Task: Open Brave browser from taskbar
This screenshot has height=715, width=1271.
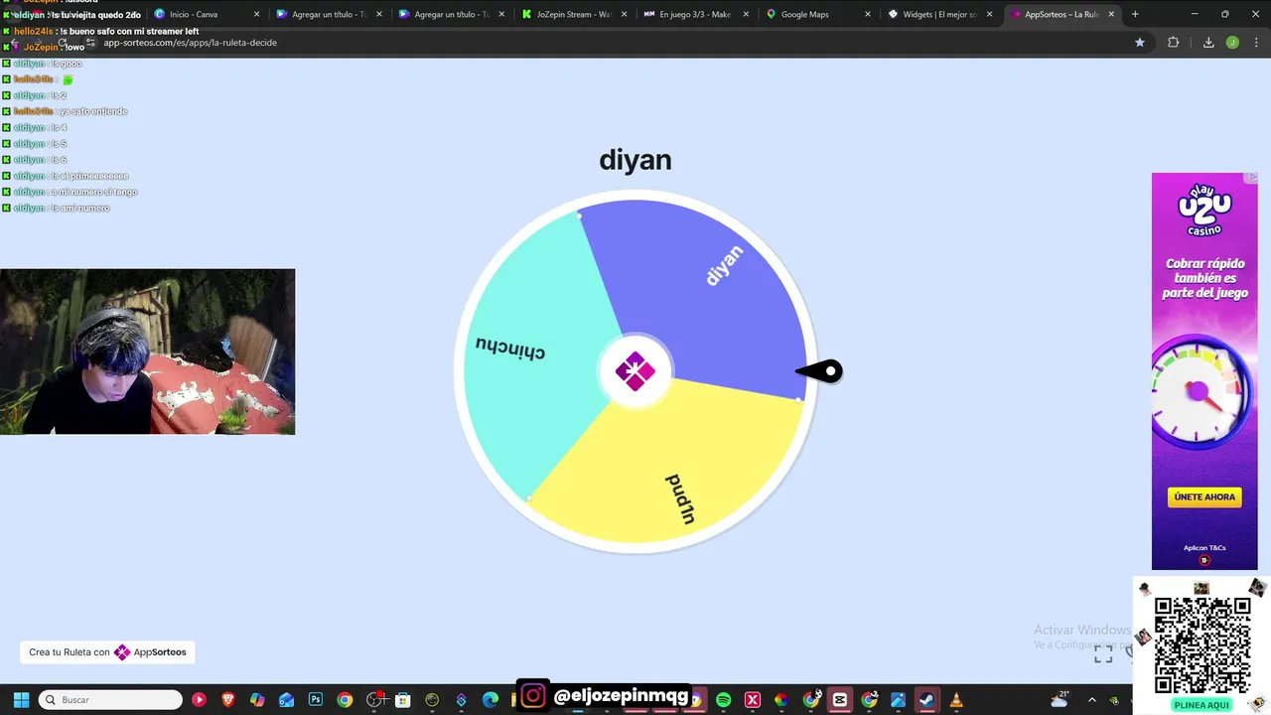Action: point(228,700)
